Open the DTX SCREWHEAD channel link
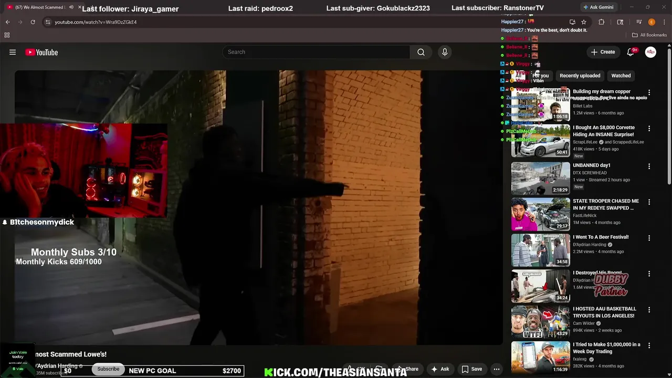The height and width of the screenshot is (378, 672). (590, 173)
